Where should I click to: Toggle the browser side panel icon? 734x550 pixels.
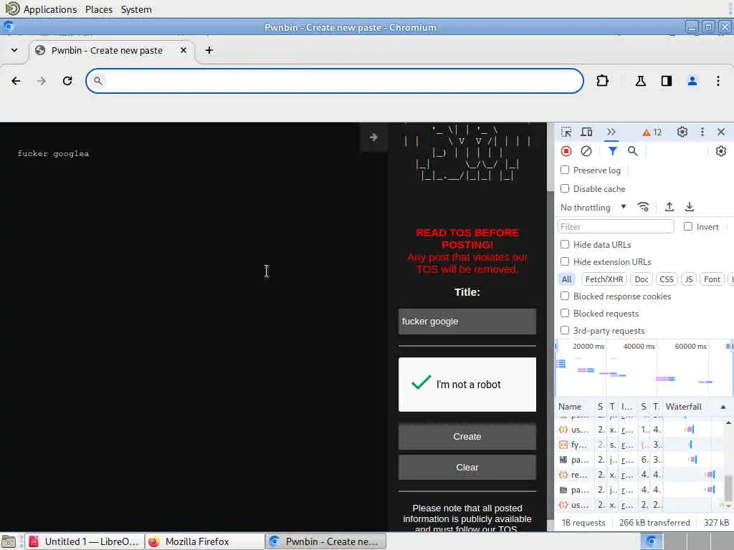tap(666, 81)
